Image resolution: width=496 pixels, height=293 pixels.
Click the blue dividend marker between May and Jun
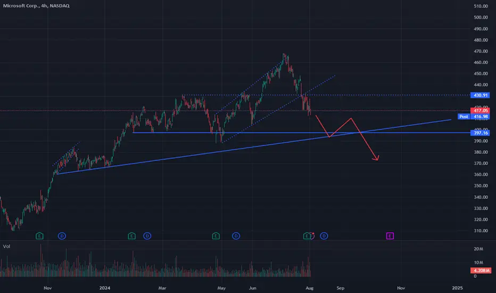pos(236,235)
